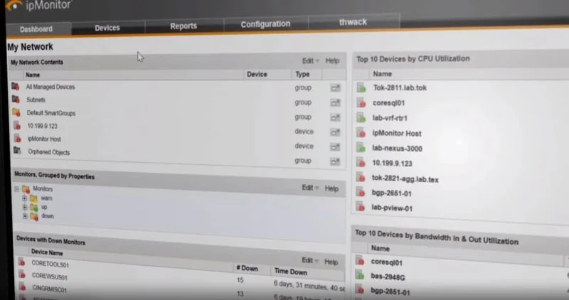Click the tok-2821-agg.lab.tex status icon
This screenshot has width=569, height=300.
click(x=360, y=178)
